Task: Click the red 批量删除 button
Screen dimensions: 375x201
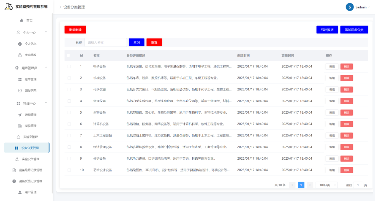Action: pyautogui.click(x=75, y=29)
